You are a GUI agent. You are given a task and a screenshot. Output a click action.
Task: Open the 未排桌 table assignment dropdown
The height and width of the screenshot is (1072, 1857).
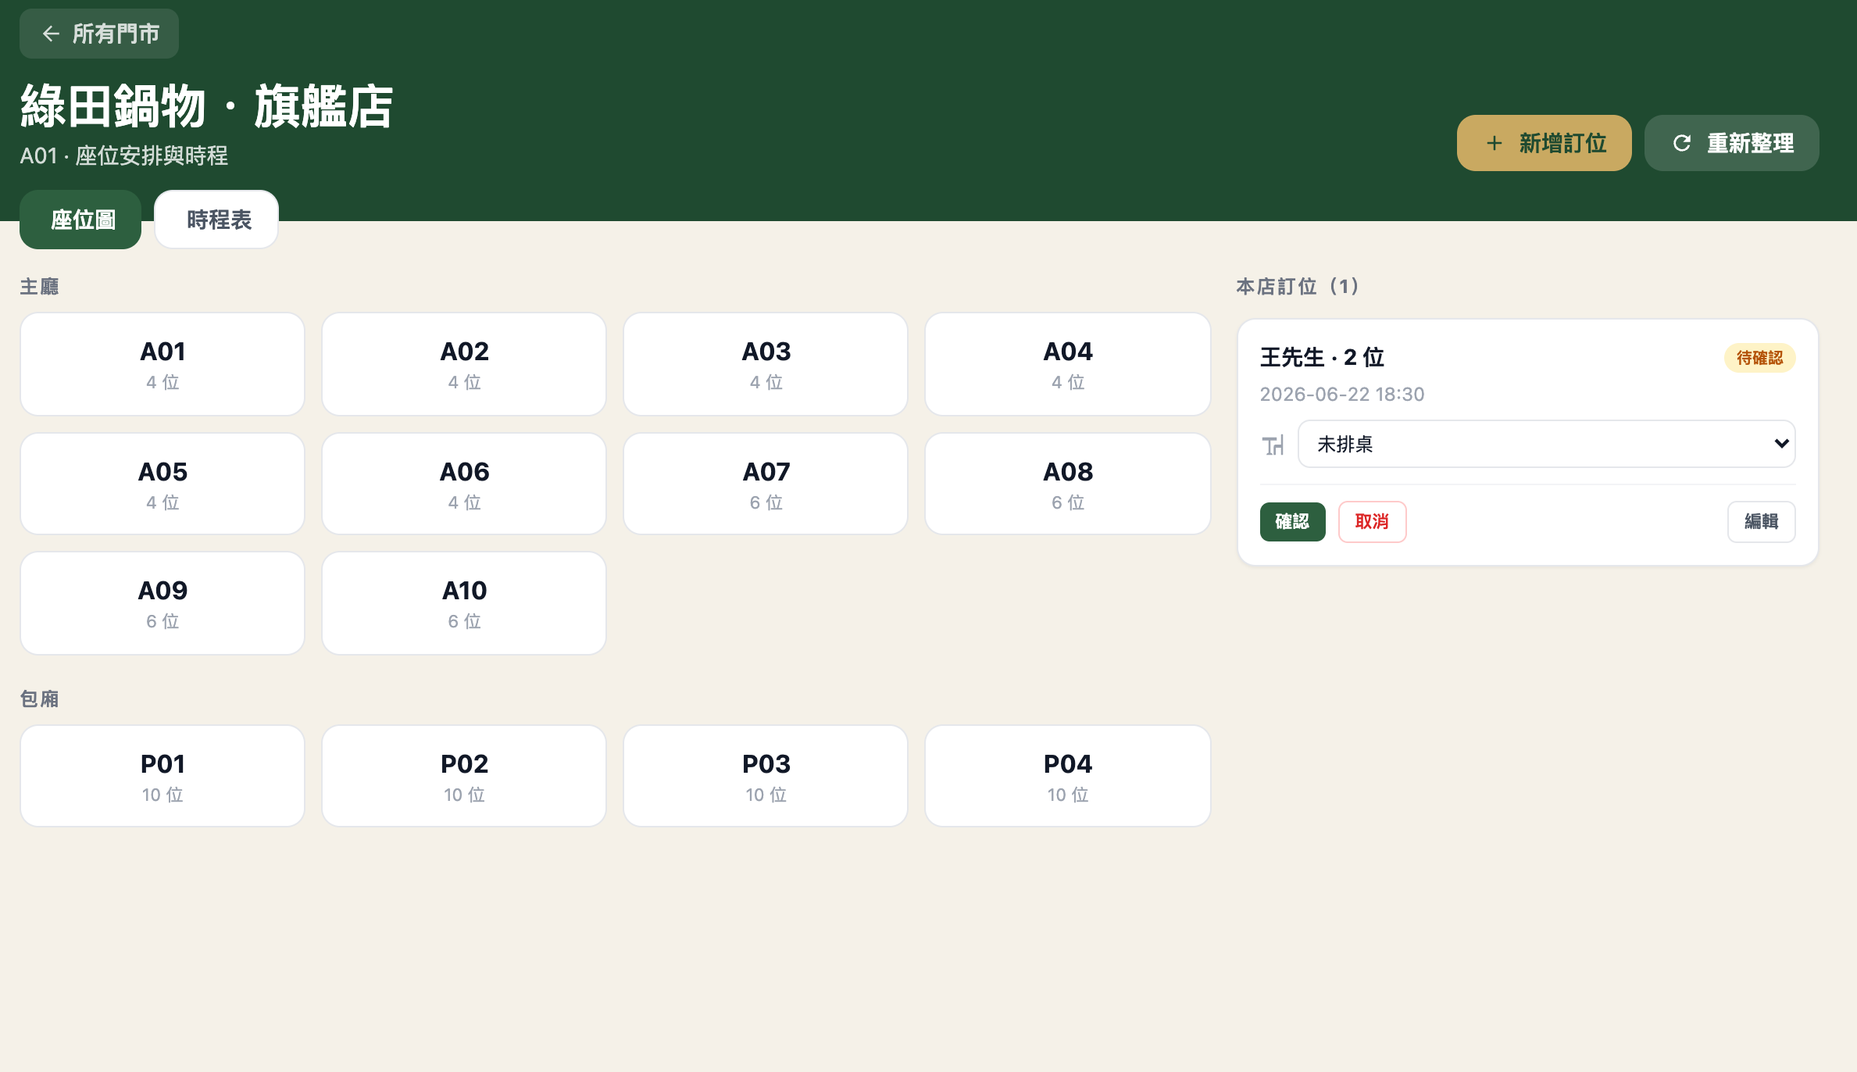(1546, 444)
